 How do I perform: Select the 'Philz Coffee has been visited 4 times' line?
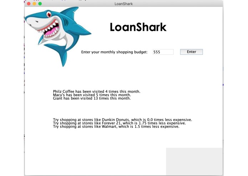97,92
